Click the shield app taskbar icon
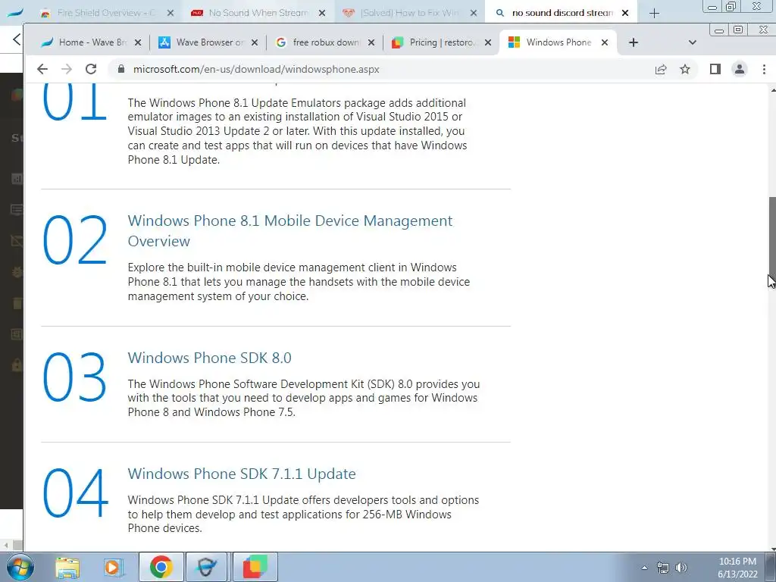 point(206,567)
